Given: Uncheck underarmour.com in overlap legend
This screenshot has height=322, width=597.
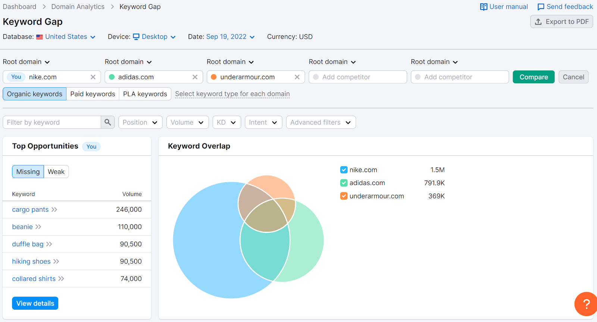Looking at the screenshot, I should click(344, 196).
